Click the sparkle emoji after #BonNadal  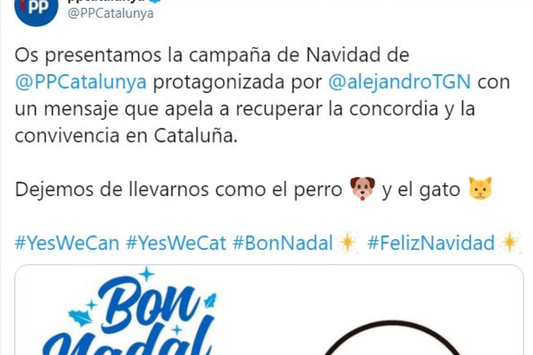pos(348,243)
